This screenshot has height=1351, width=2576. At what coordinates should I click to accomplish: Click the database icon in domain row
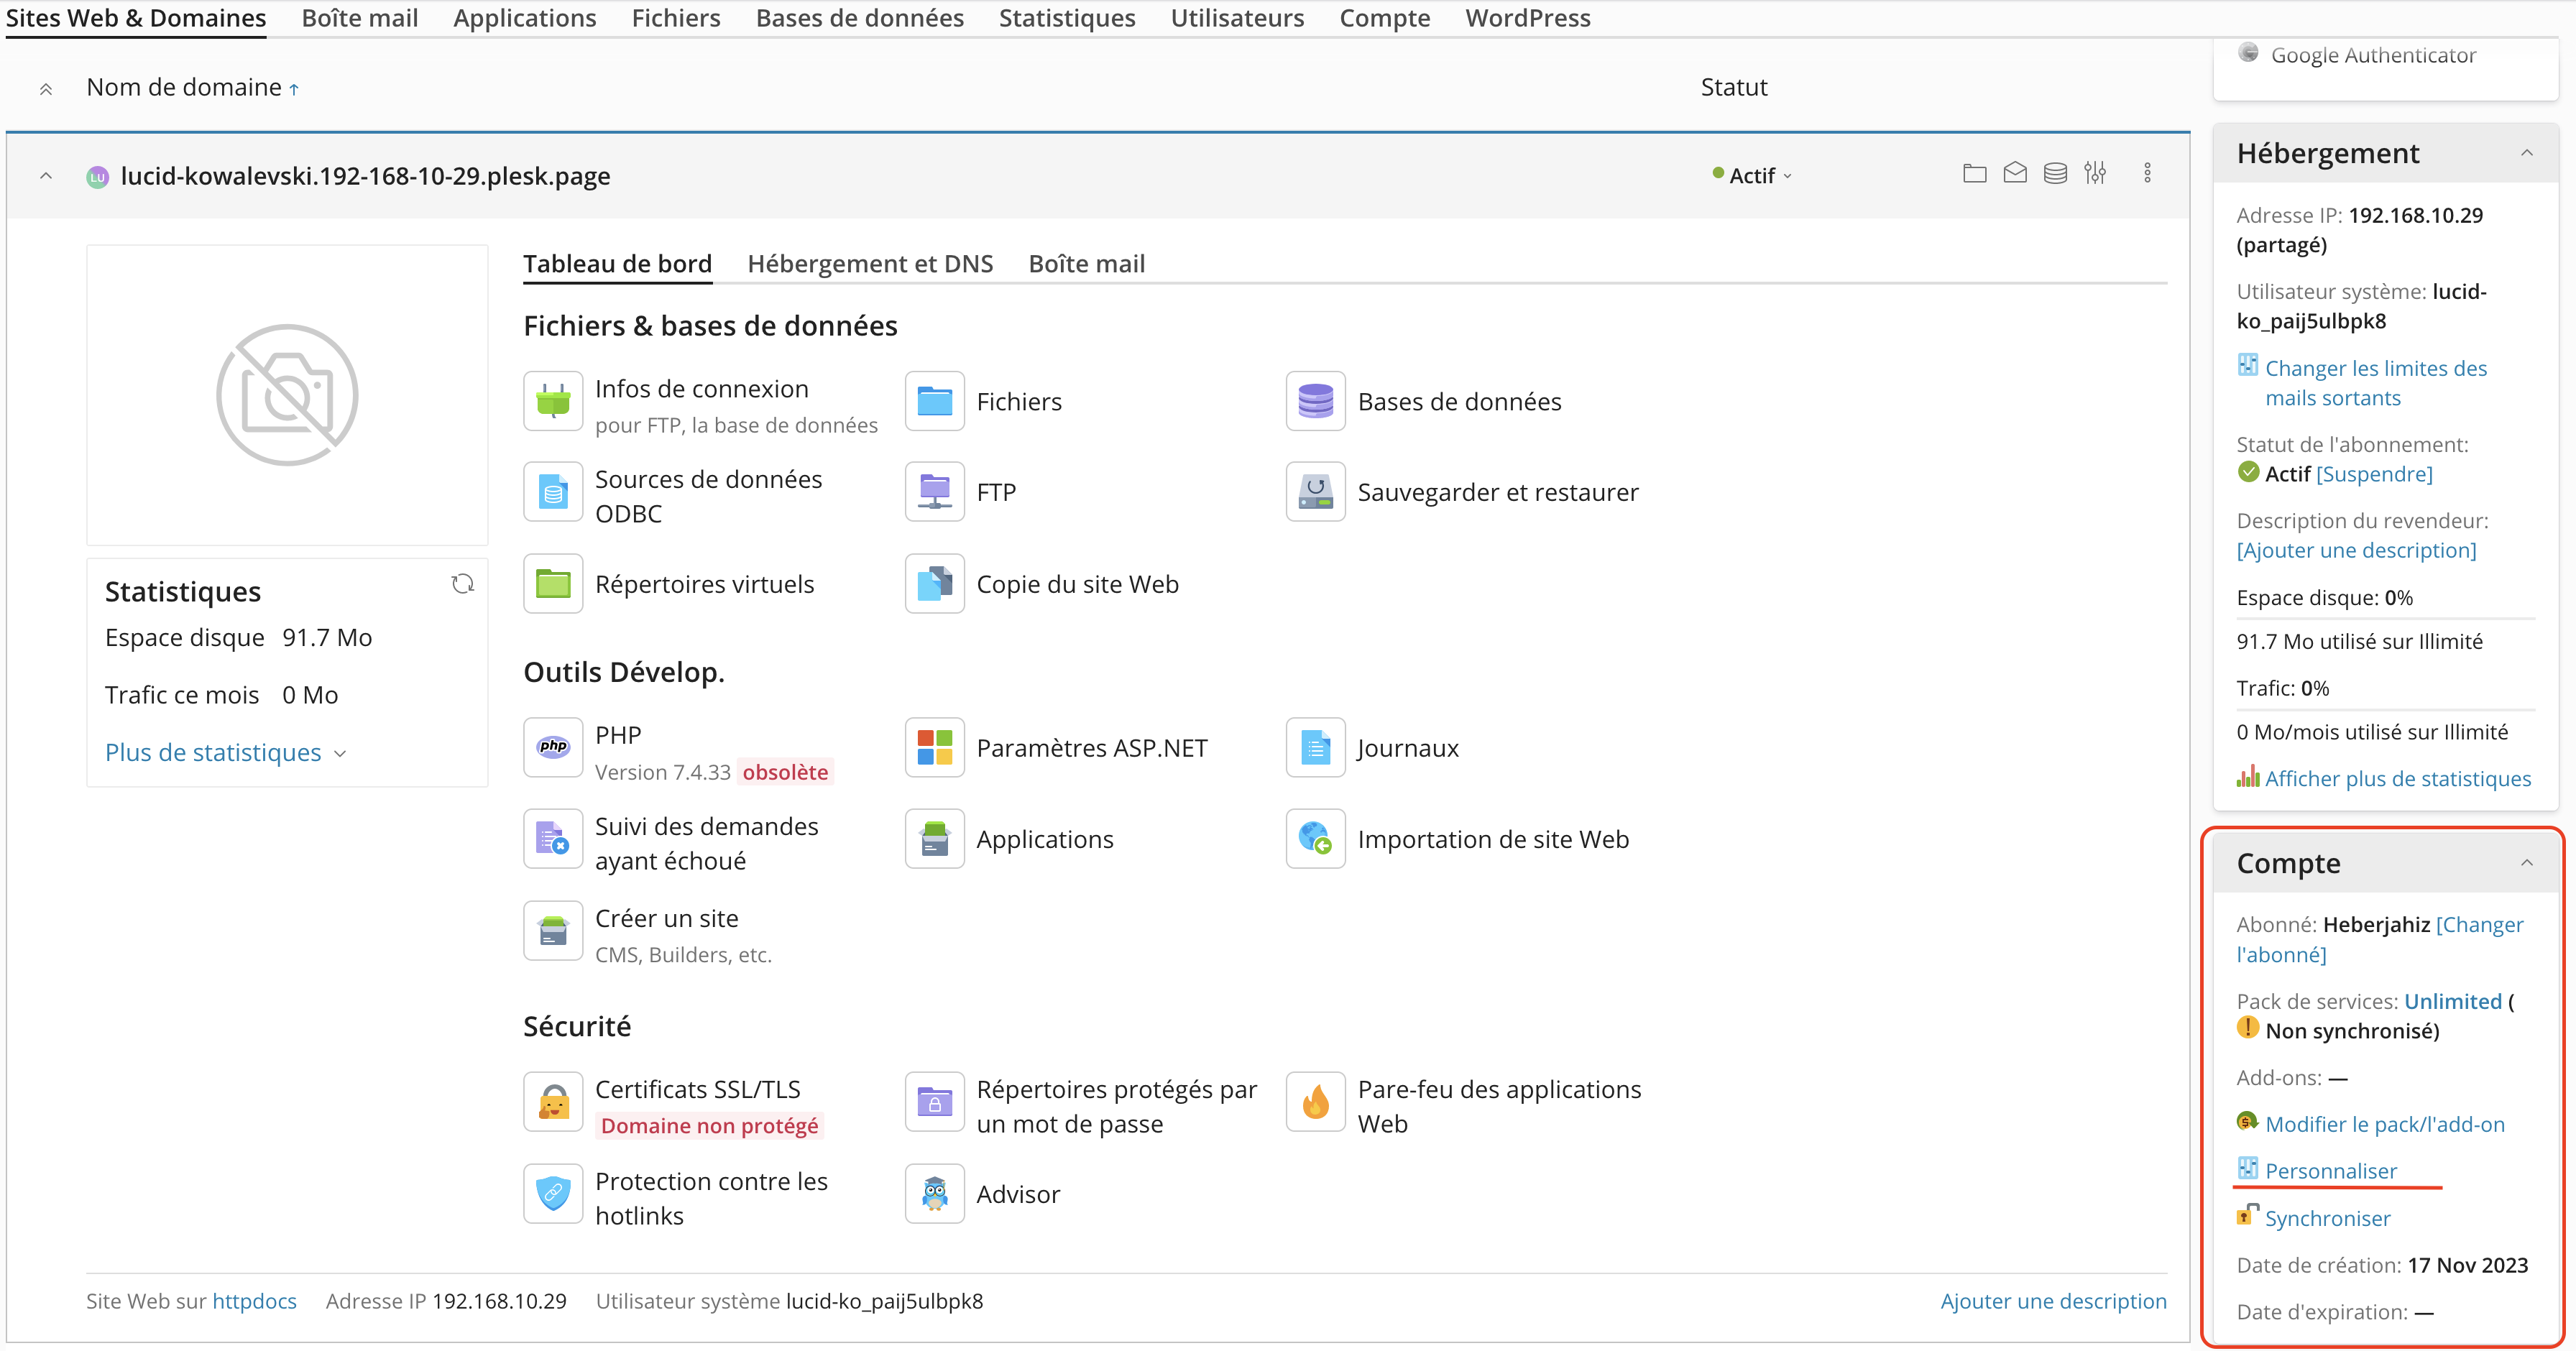point(2055,174)
